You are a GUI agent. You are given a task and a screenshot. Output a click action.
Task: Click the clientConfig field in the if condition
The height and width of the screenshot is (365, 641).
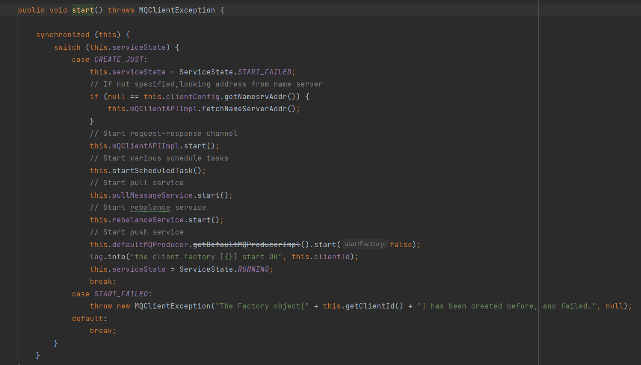[x=183, y=96]
